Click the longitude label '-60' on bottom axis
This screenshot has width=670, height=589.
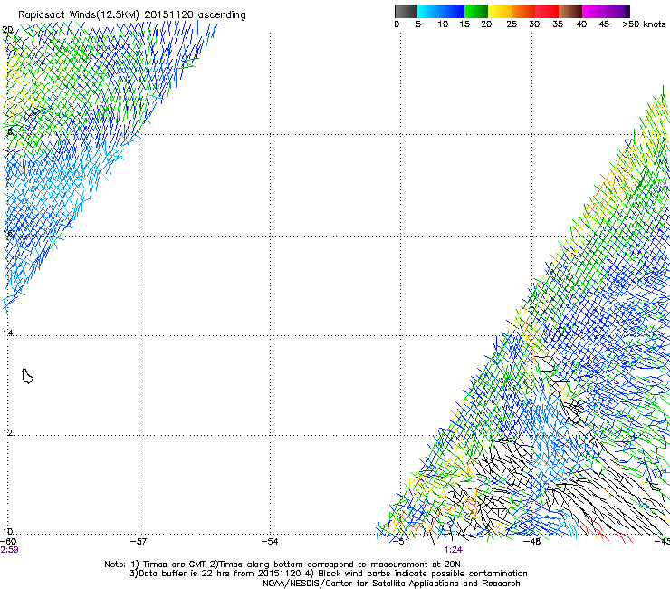(8, 542)
